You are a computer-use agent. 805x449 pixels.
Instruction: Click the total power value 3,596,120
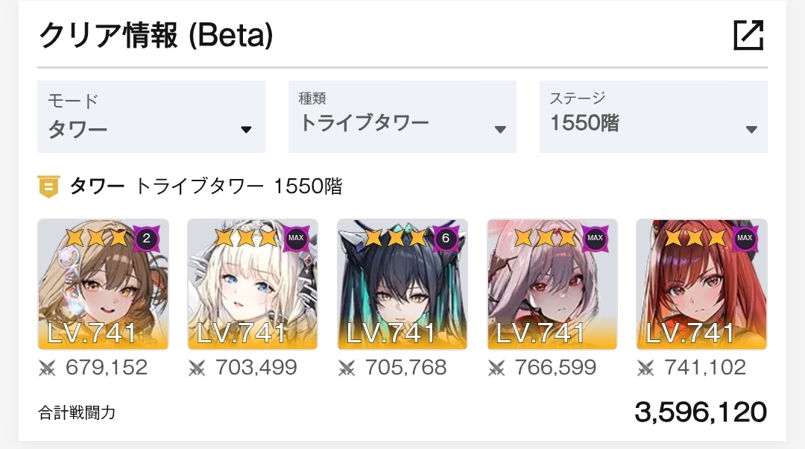[701, 412]
